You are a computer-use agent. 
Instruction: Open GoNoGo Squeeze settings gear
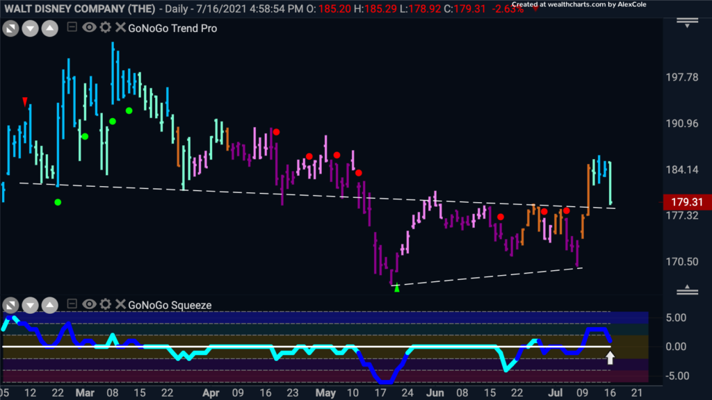tap(106, 304)
